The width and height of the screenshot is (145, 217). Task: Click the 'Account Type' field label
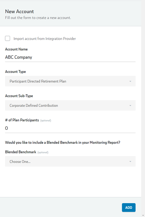pyautogui.click(x=15, y=72)
